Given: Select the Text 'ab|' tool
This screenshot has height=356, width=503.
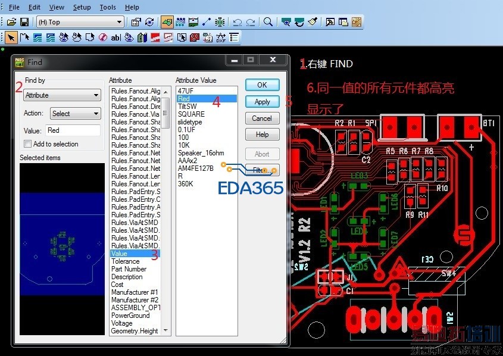Looking at the screenshot, I should (116, 38).
